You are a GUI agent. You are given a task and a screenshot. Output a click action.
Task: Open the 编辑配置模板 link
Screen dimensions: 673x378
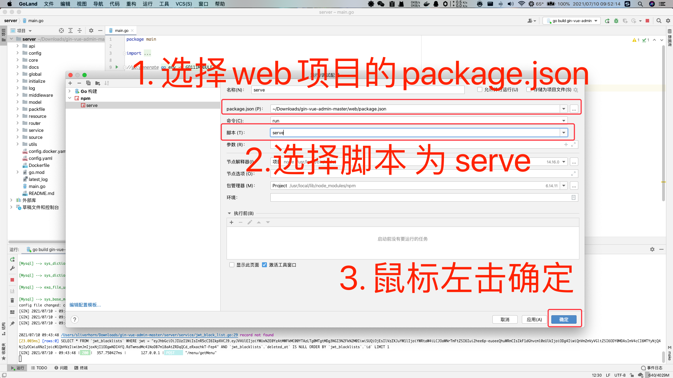click(x=85, y=305)
